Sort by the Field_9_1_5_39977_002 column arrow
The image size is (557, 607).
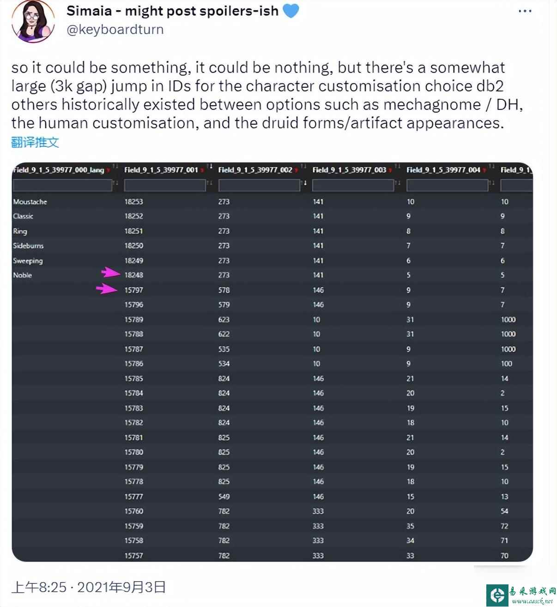tap(303, 167)
